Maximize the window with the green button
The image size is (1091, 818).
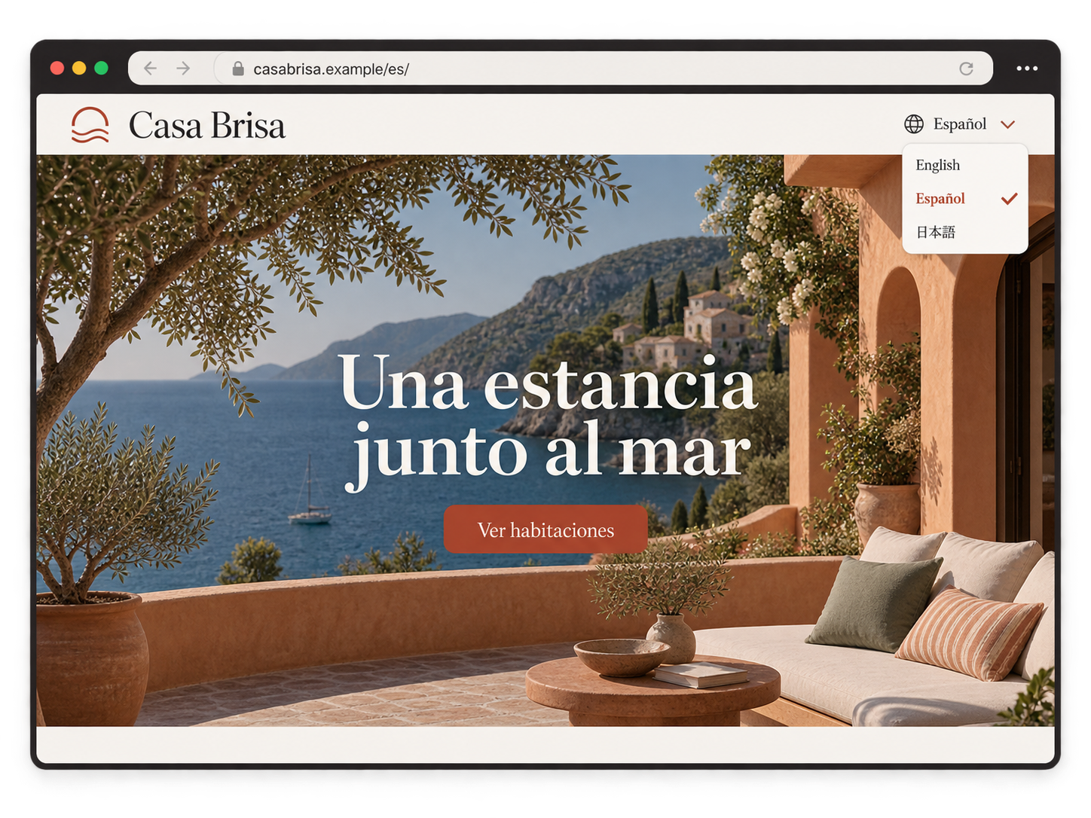[102, 69]
